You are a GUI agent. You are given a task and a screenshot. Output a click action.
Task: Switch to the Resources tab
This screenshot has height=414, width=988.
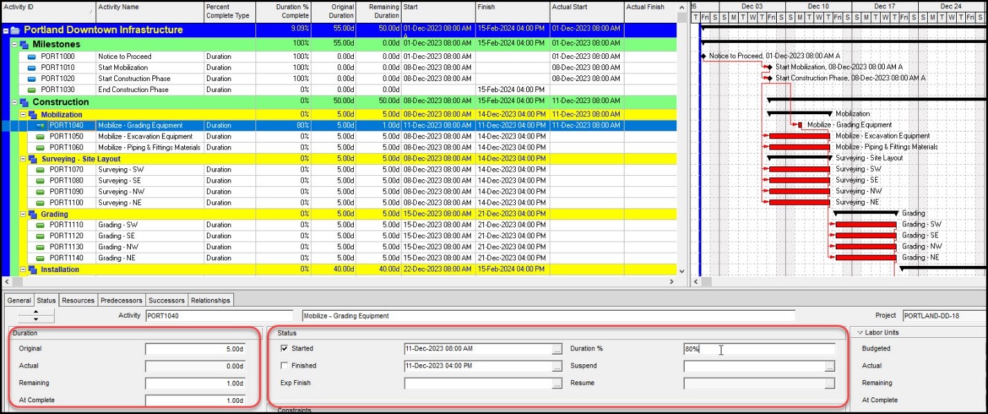coord(78,300)
